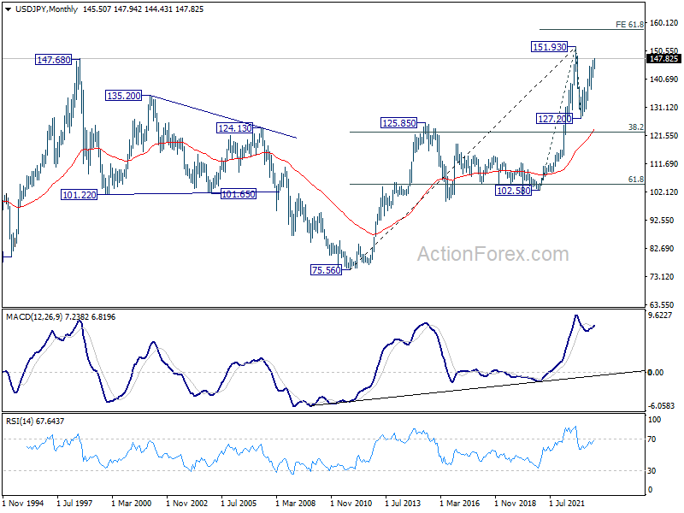Select the 135.200 price label

124,96
